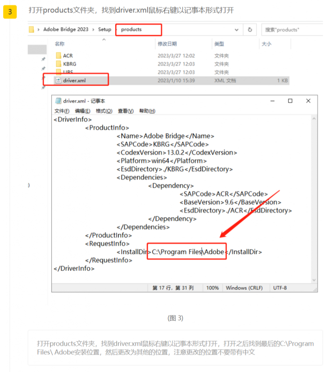Image resolution: width=324 pixels, height=372 pixels.
Task: Select the driver.xml file icon
Action: pos(58,80)
